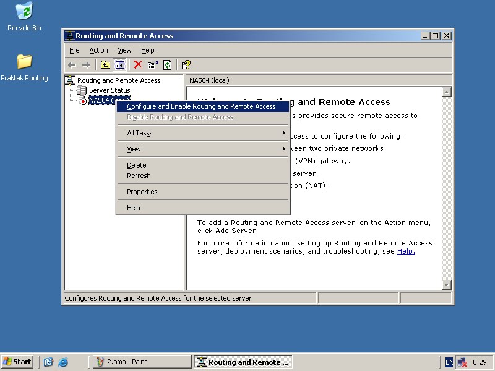
Task: Open Help via the question mark toolbar icon
Action: [185, 64]
